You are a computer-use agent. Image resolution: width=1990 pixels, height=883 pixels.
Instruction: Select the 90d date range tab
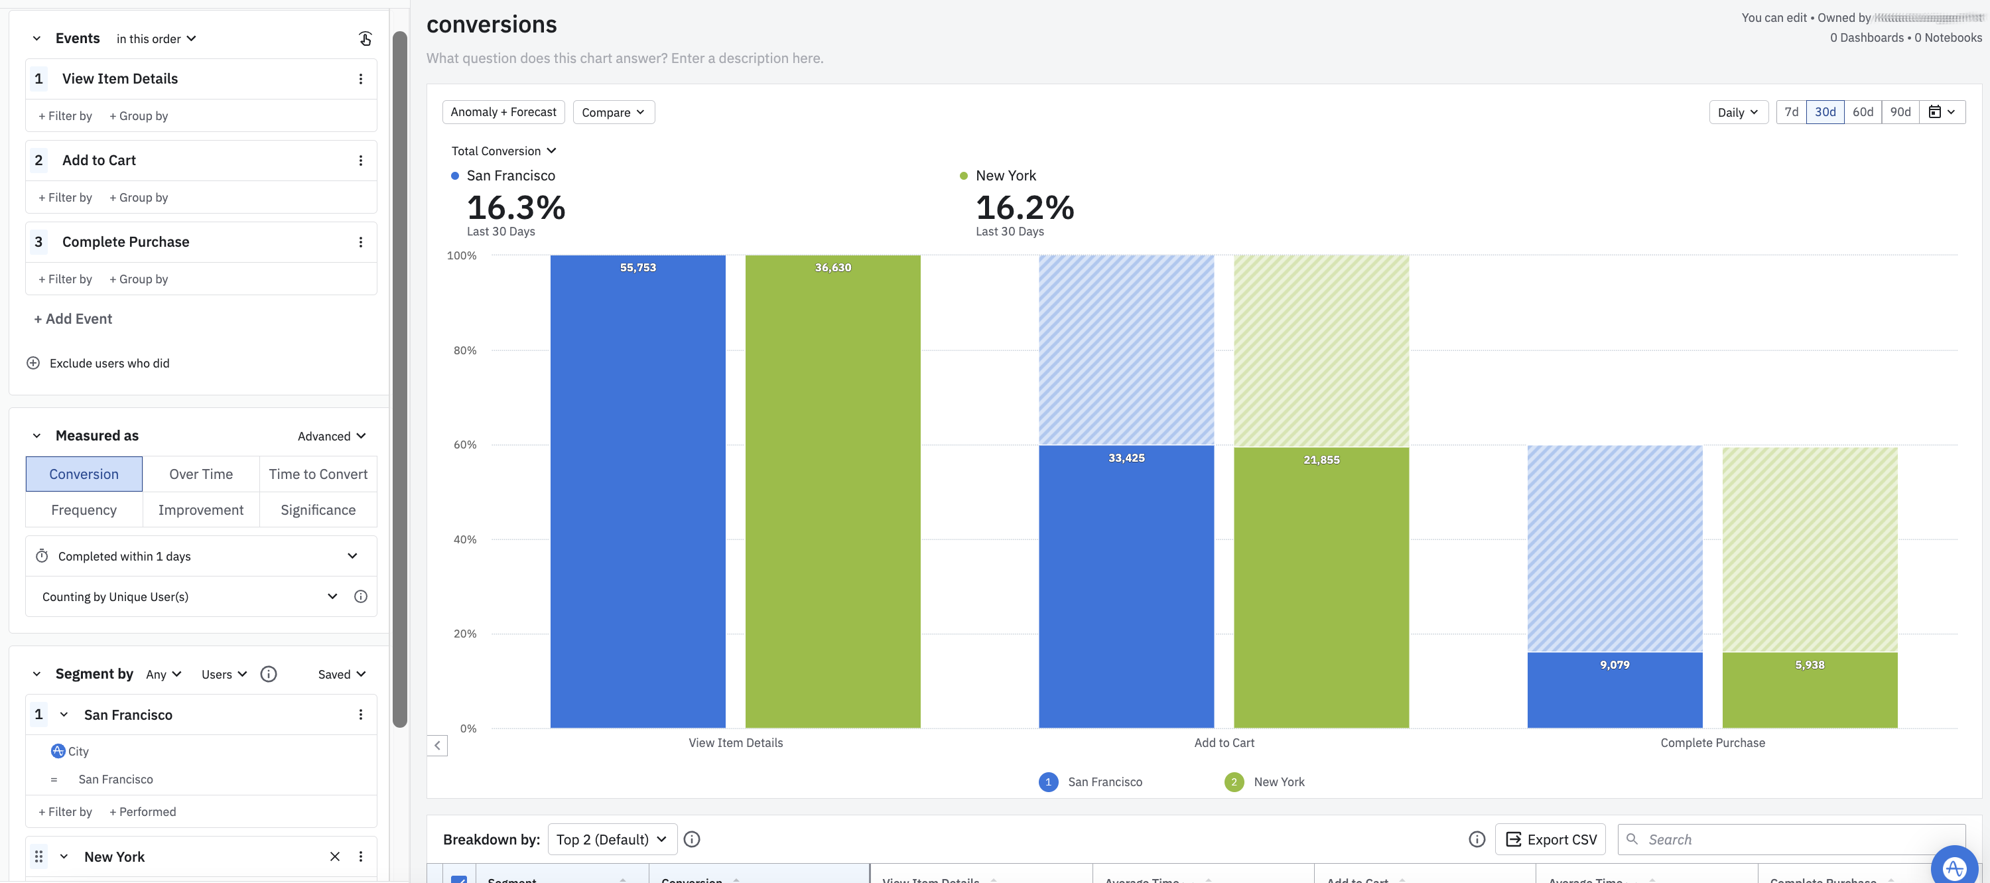pos(1900,112)
